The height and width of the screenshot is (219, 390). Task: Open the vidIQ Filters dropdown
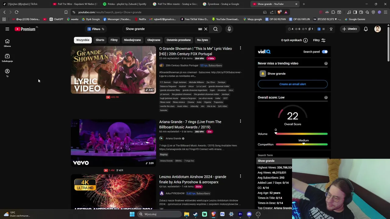coord(96,29)
